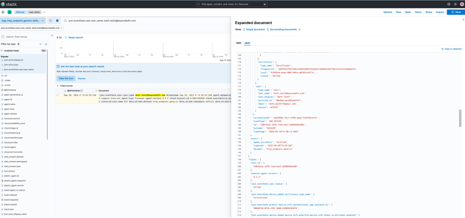Collapse the Available fields section

point(2,51)
